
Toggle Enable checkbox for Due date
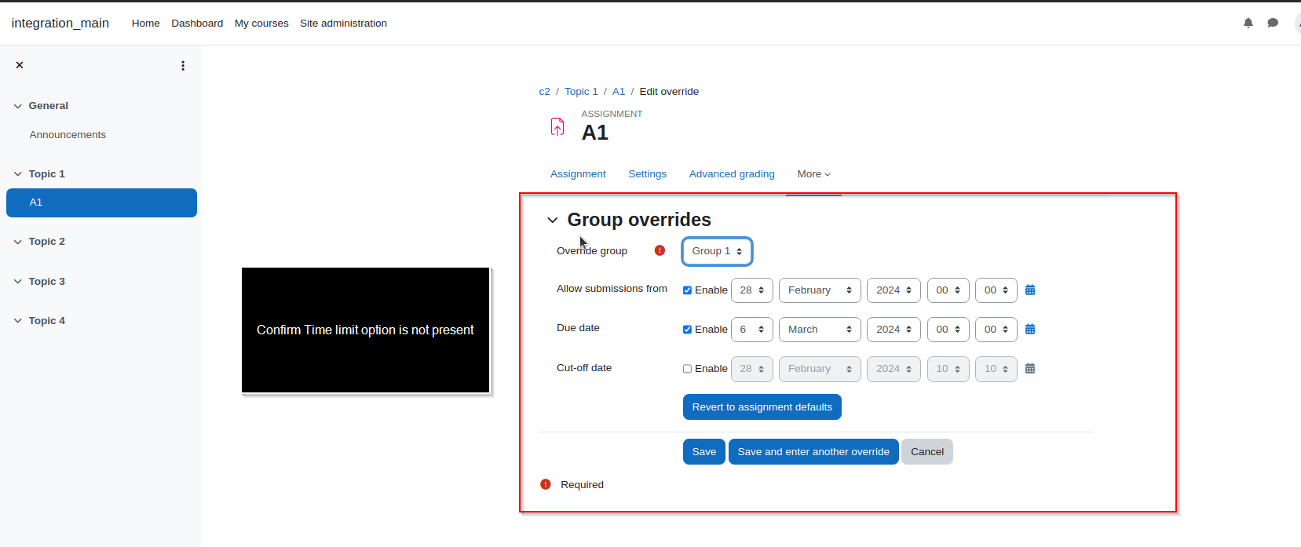coord(687,330)
